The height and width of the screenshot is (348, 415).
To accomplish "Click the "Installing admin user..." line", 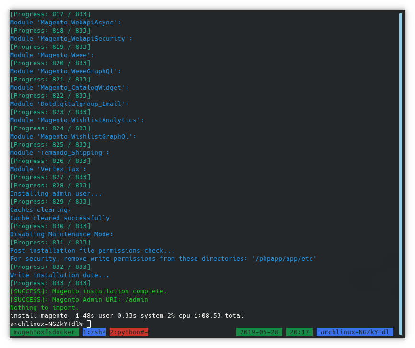I will click(x=55, y=193).
